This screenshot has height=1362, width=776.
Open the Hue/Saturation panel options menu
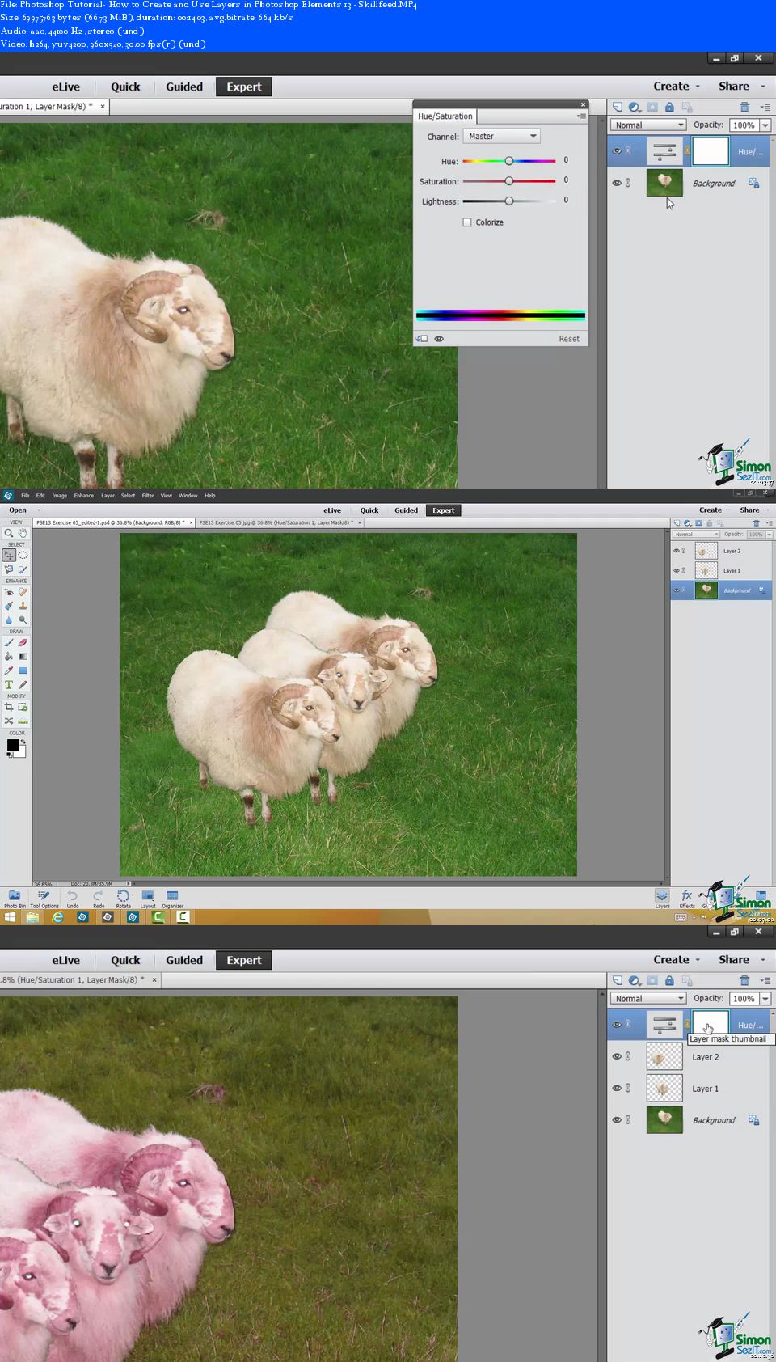click(x=581, y=116)
